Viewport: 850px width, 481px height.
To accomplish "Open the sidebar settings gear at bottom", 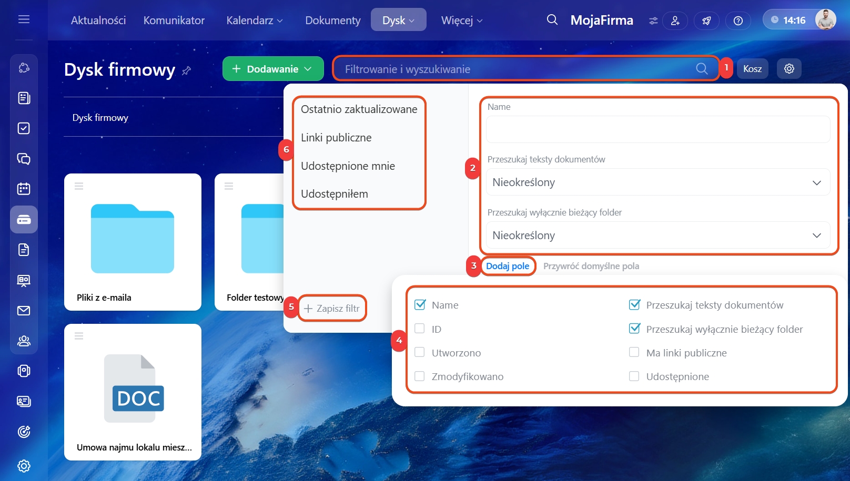I will (24, 466).
